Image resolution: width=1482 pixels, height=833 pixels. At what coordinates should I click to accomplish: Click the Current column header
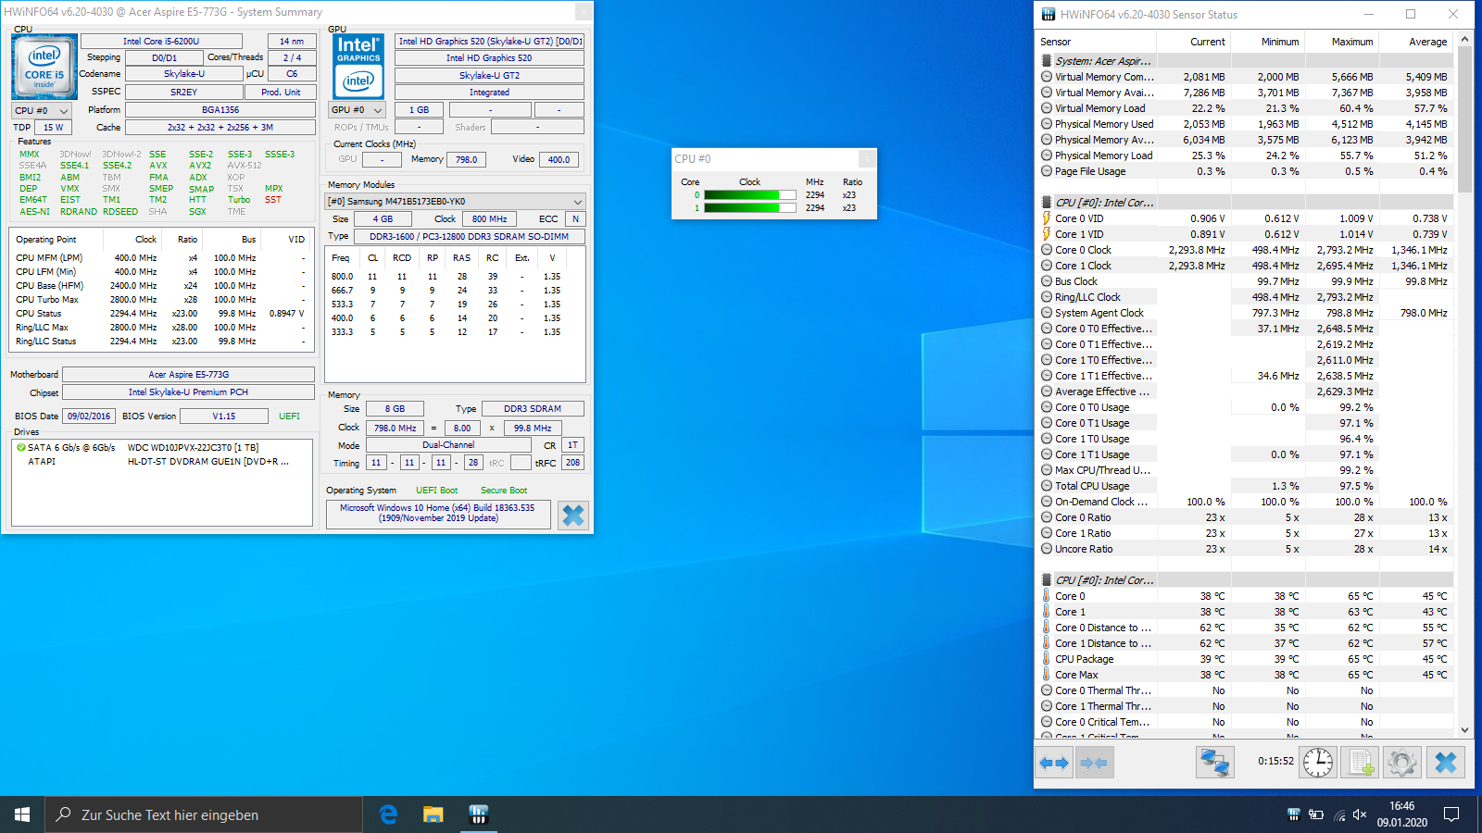tap(1193, 42)
